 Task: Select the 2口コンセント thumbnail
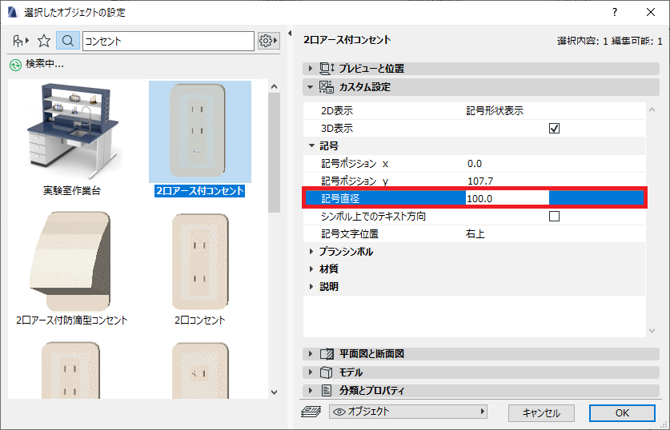200,262
